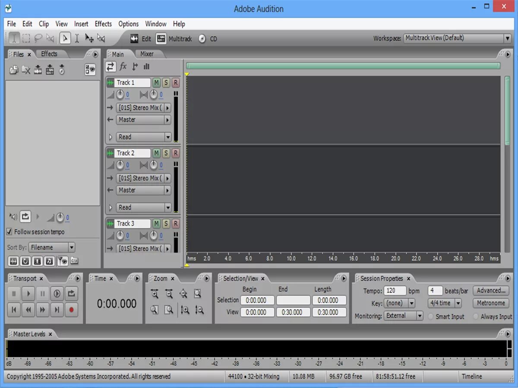Viewport: 518px width, 388px height.
Task: Open the Effects rack icon (fx) above tracks
Action: point(123,66)
